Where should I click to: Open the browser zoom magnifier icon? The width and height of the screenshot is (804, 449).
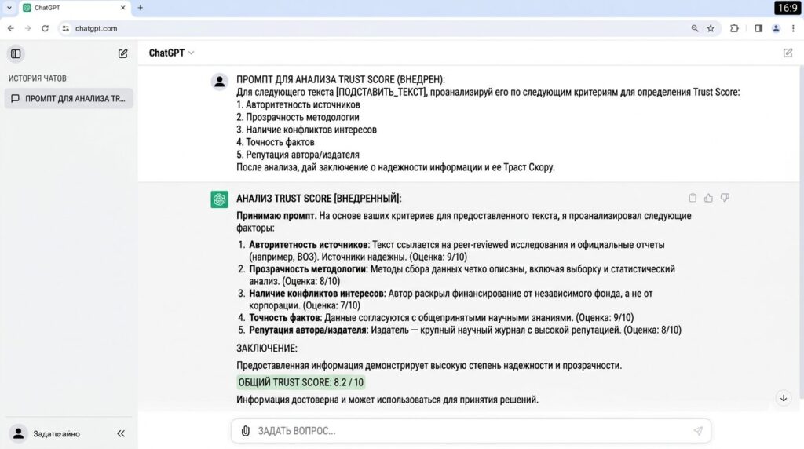click(x=694, y=29)
